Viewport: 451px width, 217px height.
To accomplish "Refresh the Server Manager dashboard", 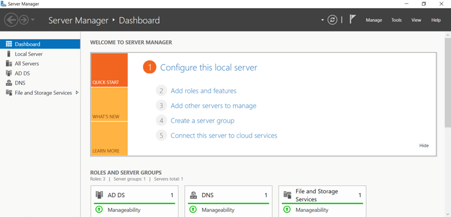I will coord(332,20).
